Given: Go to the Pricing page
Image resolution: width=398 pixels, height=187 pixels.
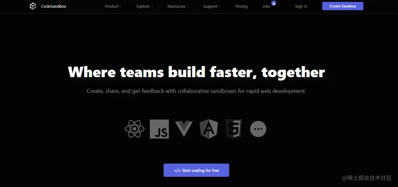Looking at the screenshot, I should point(241,6).
